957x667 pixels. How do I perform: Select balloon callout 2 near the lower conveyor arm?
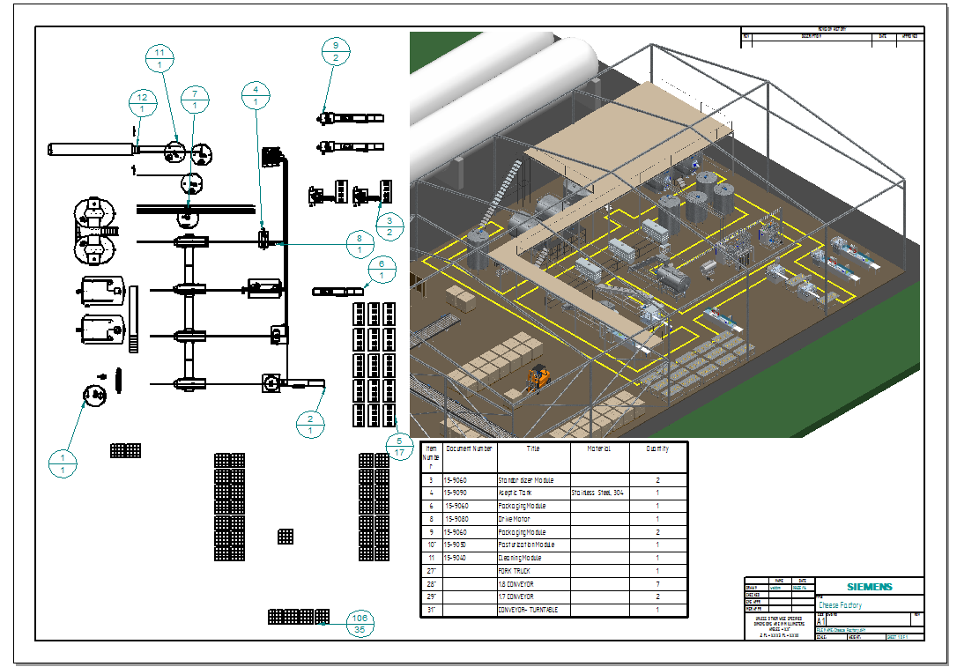[x=311, y=424]
